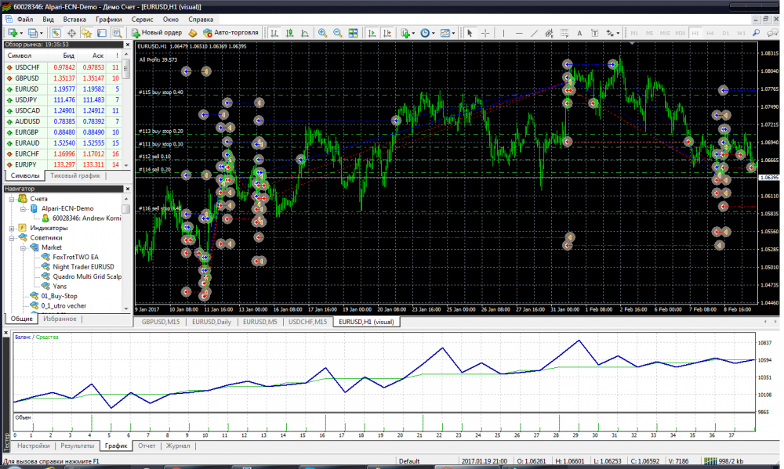
Task: Open dropdown arrow beside Indicators icon
Action: tap(413, 34)
